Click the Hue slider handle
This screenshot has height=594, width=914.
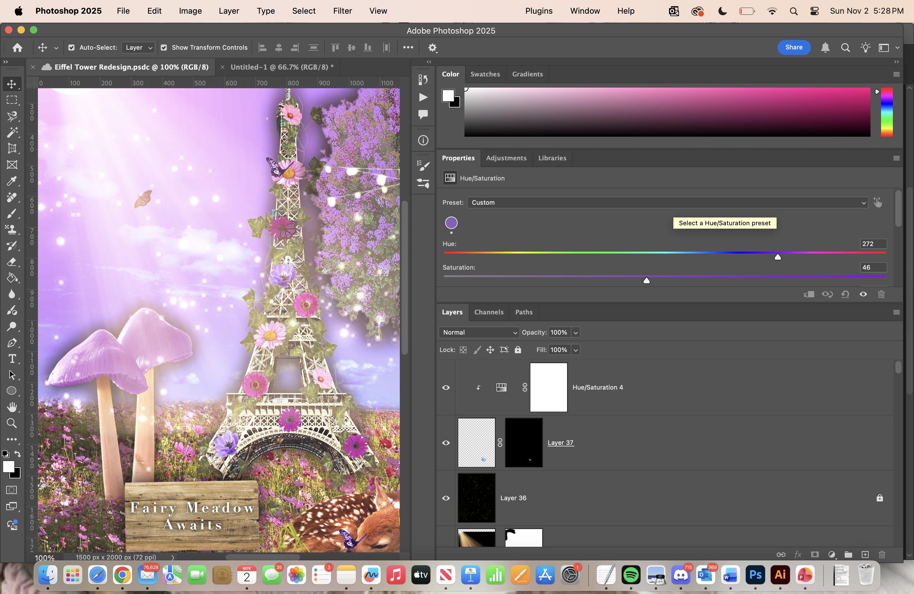[778, 257]
